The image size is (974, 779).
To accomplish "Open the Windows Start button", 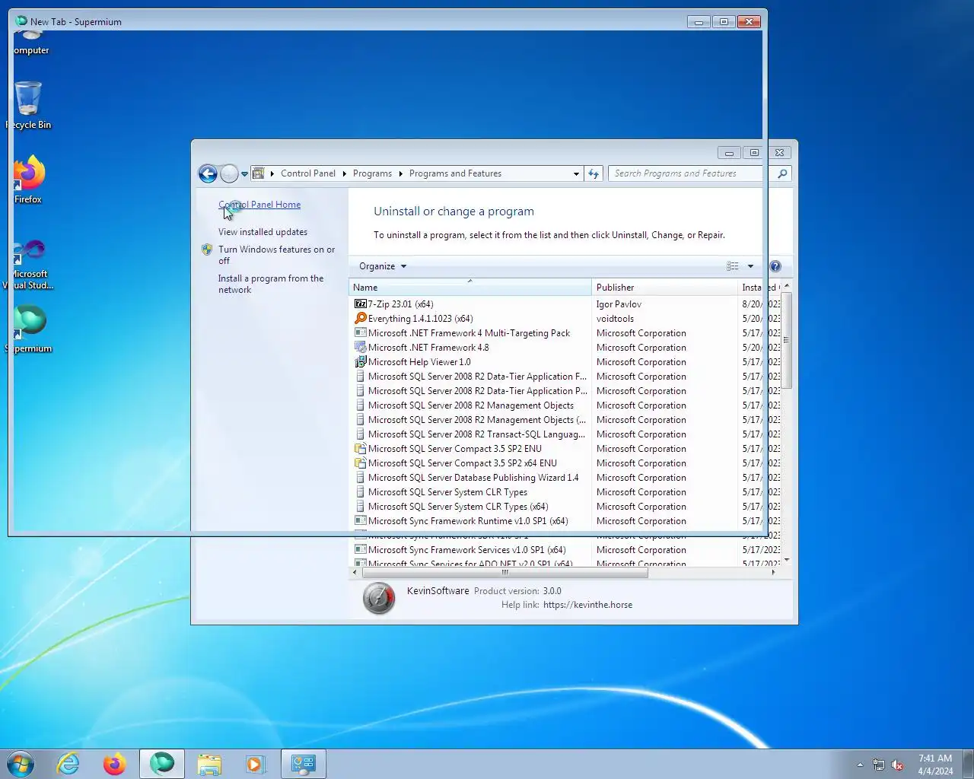I will point(21,764).
